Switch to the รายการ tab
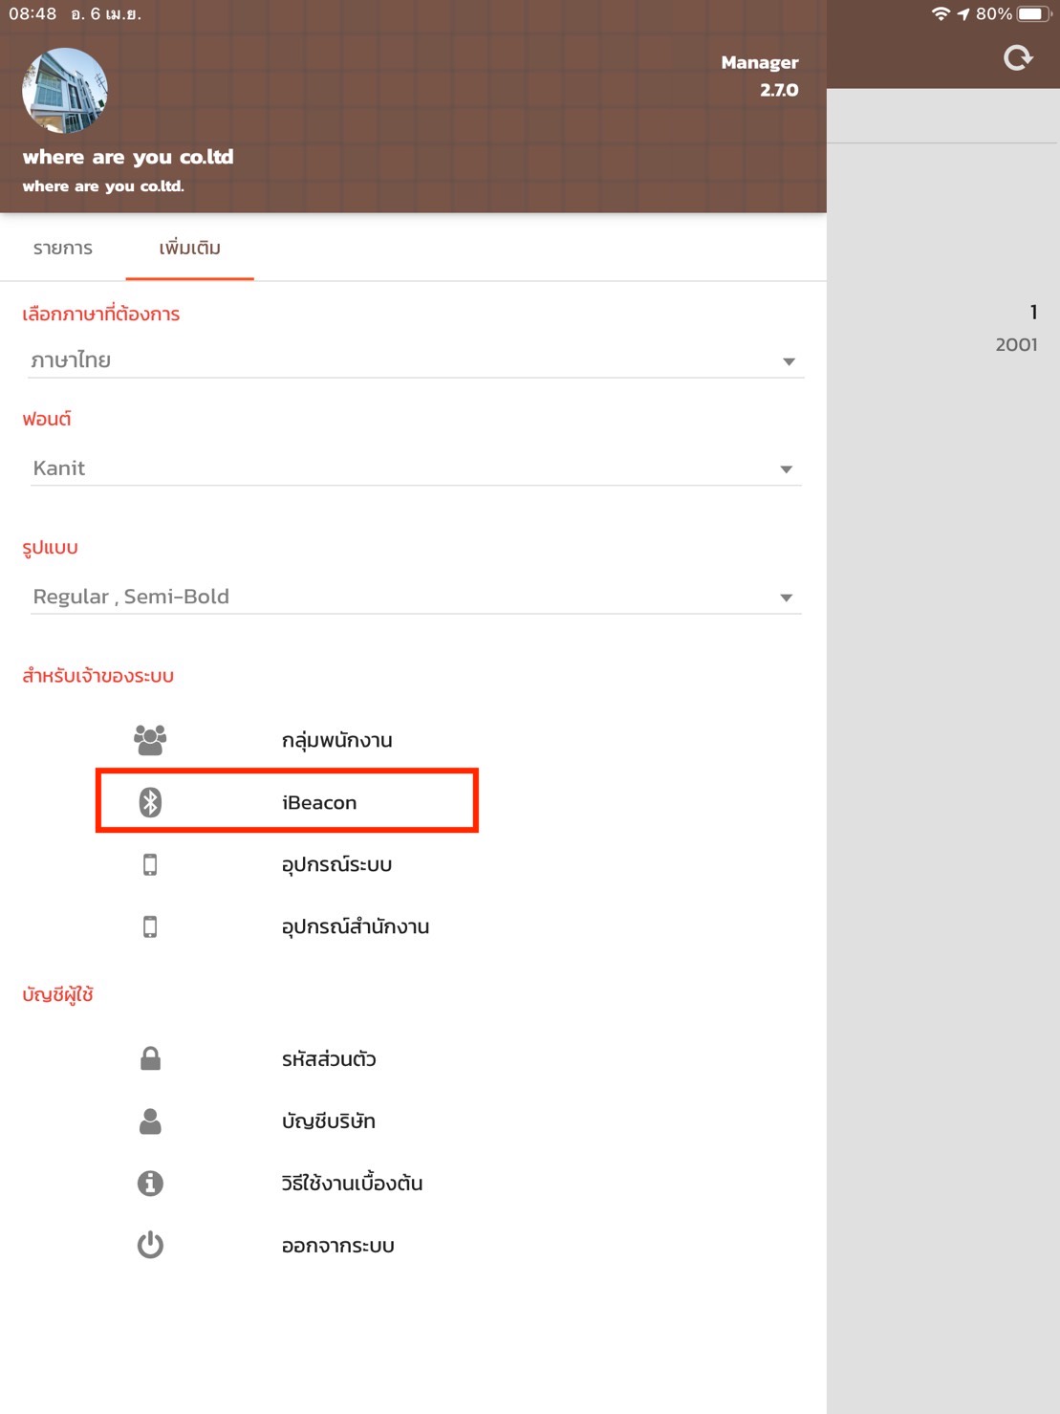This screenshot has width=1060, height=1414. (63, 248)
